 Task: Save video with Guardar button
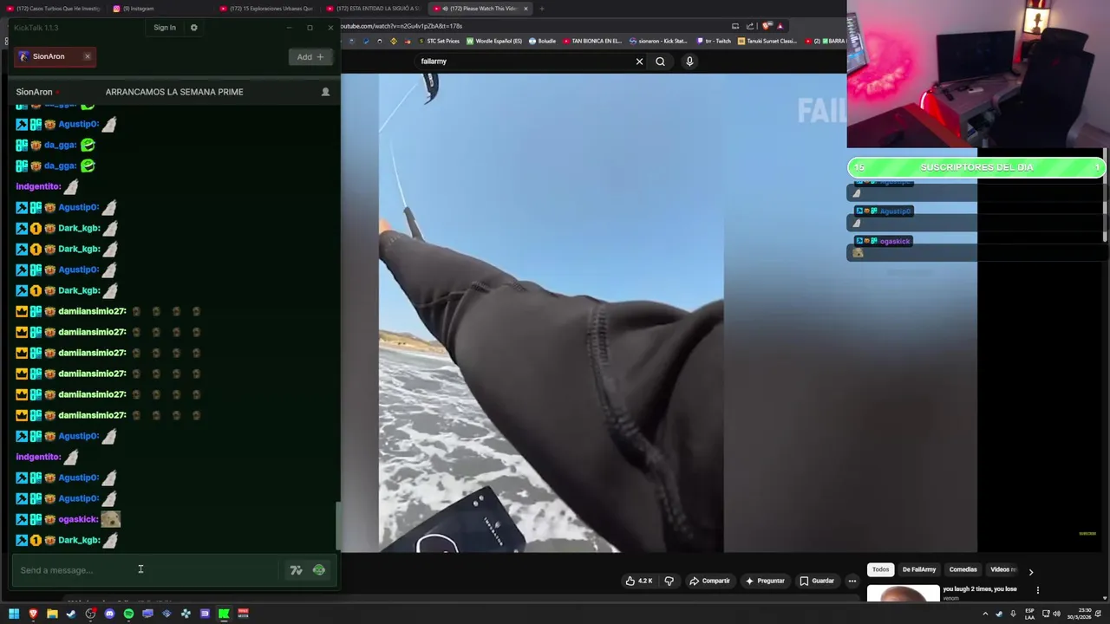click(817, 581)
